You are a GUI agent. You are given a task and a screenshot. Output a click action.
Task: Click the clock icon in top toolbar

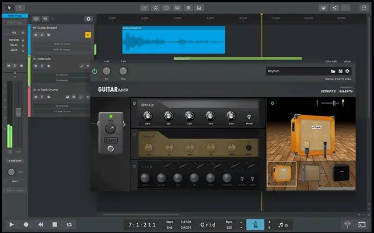(167, 8)
